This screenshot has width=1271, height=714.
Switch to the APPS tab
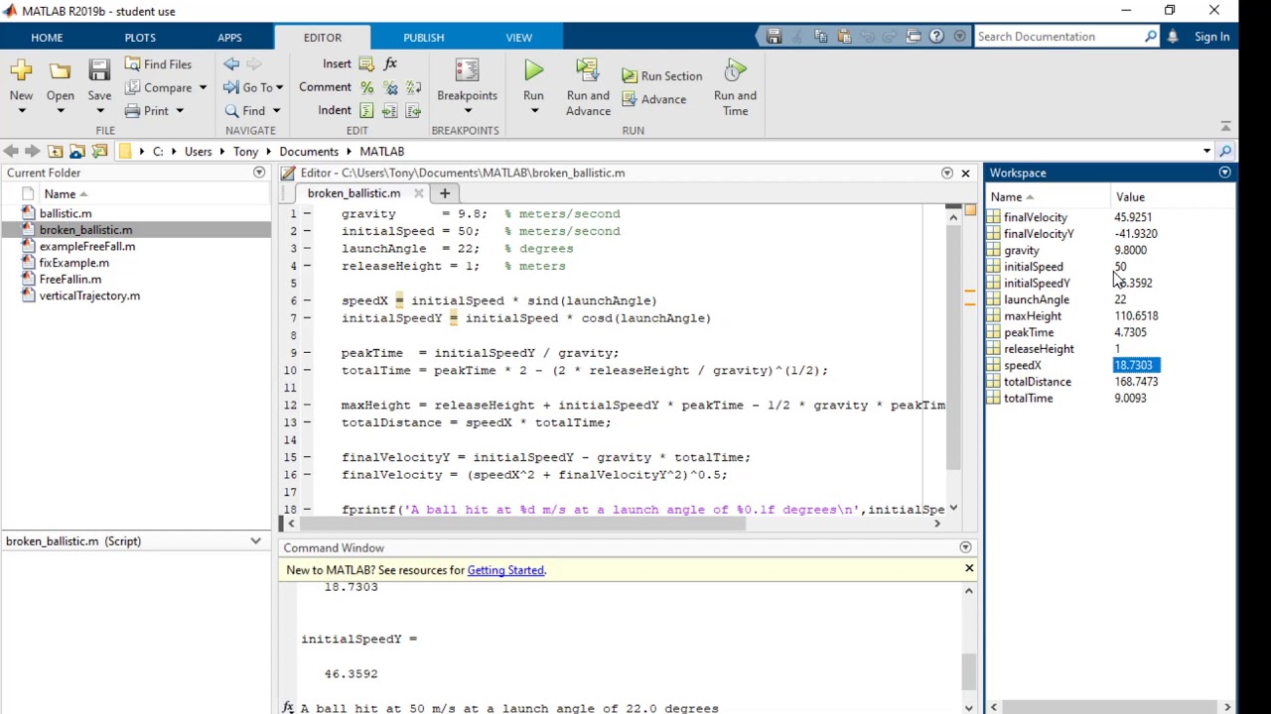(x=229, y=38)
